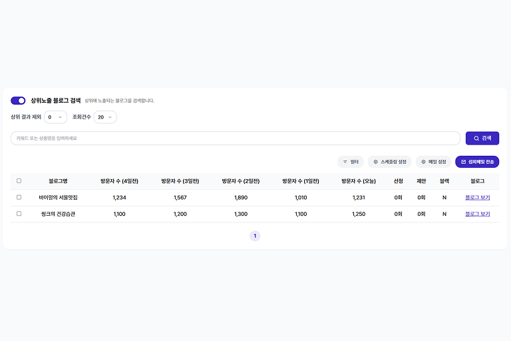Toggle the 상위노출 블로그 검색 switch
The height and width of the screenshot is (341, 511).
pyautogui.click(x=18, y=101)
